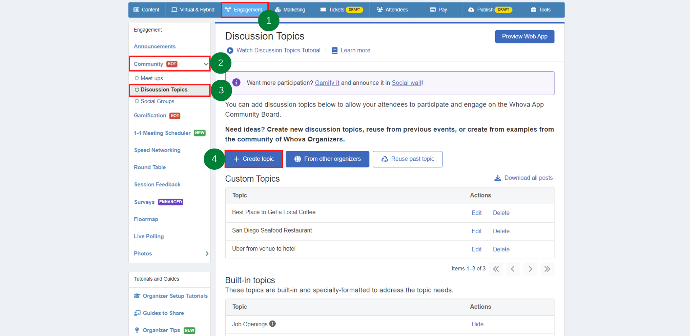Open Round Table
Screen dimensions: 690x336
pyautogui.click(x=150, y=167)
